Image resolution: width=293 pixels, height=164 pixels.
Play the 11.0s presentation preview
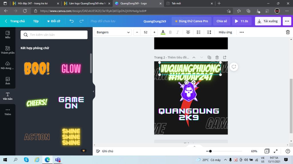point(241,21)
